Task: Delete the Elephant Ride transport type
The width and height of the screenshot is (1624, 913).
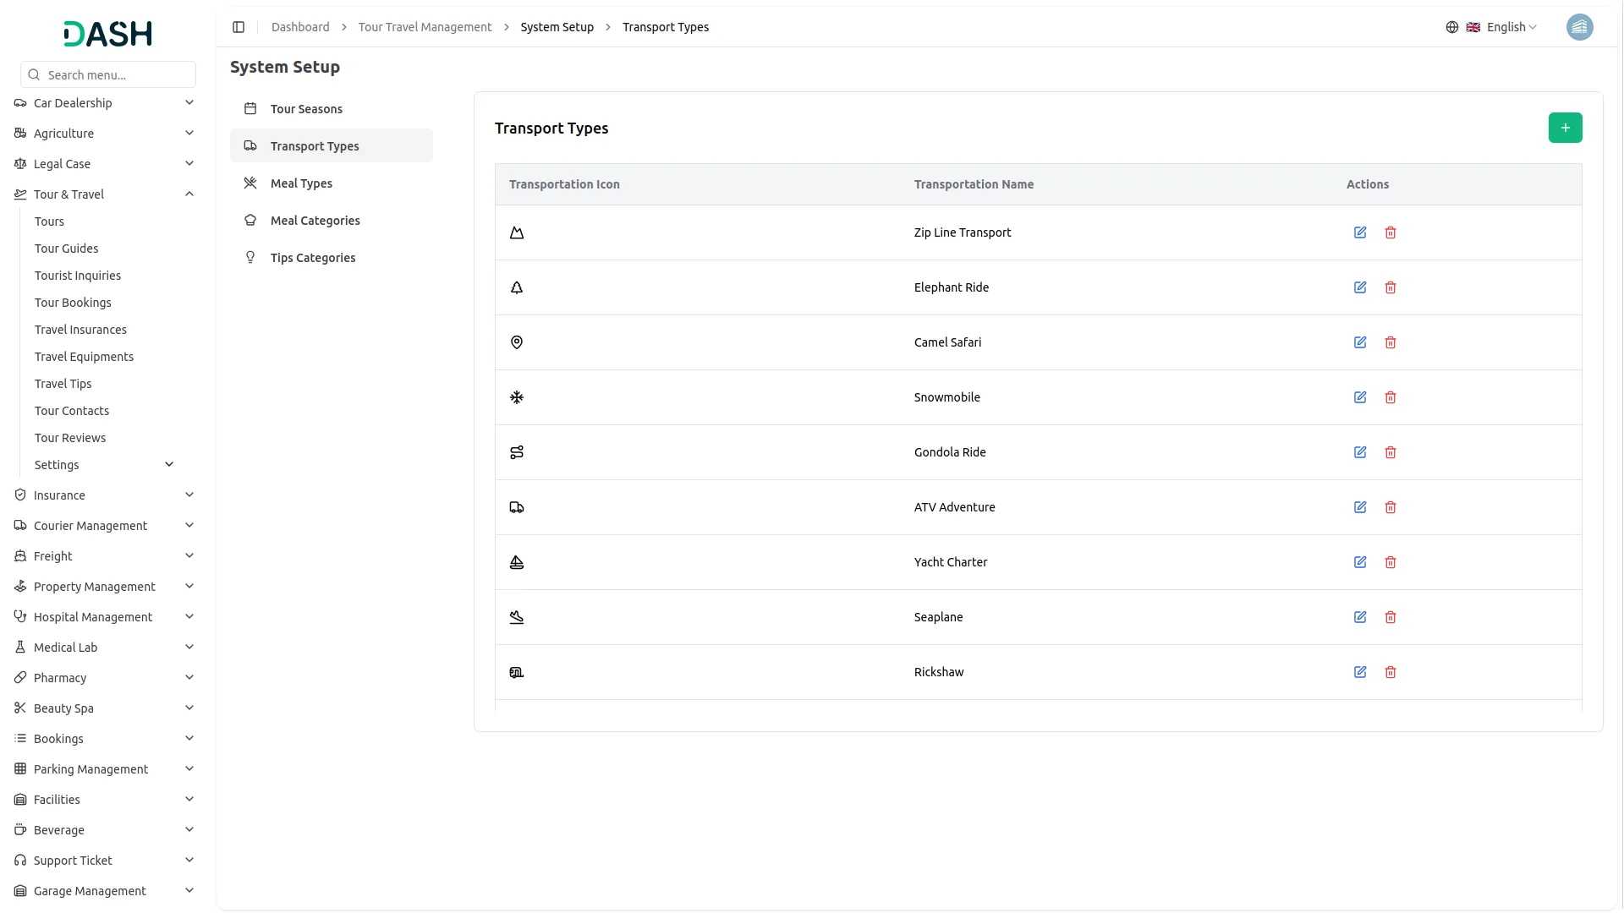Action: (1391, 287)
